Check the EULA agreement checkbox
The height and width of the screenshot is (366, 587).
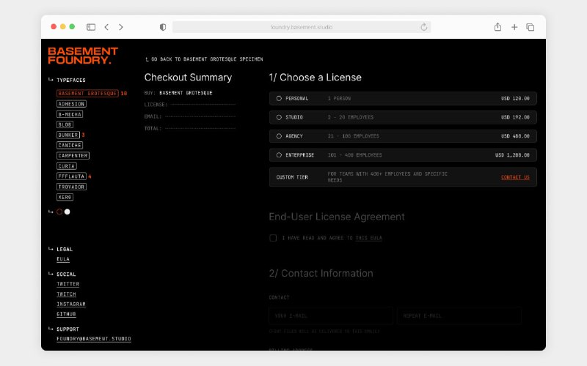click(x=273, y=238)
